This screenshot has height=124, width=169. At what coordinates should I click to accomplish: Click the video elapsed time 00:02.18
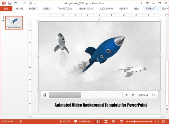[x=143, y=95]
